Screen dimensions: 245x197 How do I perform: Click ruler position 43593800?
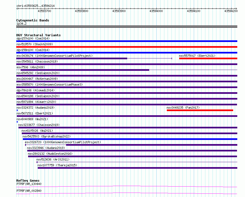pyautogui.click(x=81, y=11)
